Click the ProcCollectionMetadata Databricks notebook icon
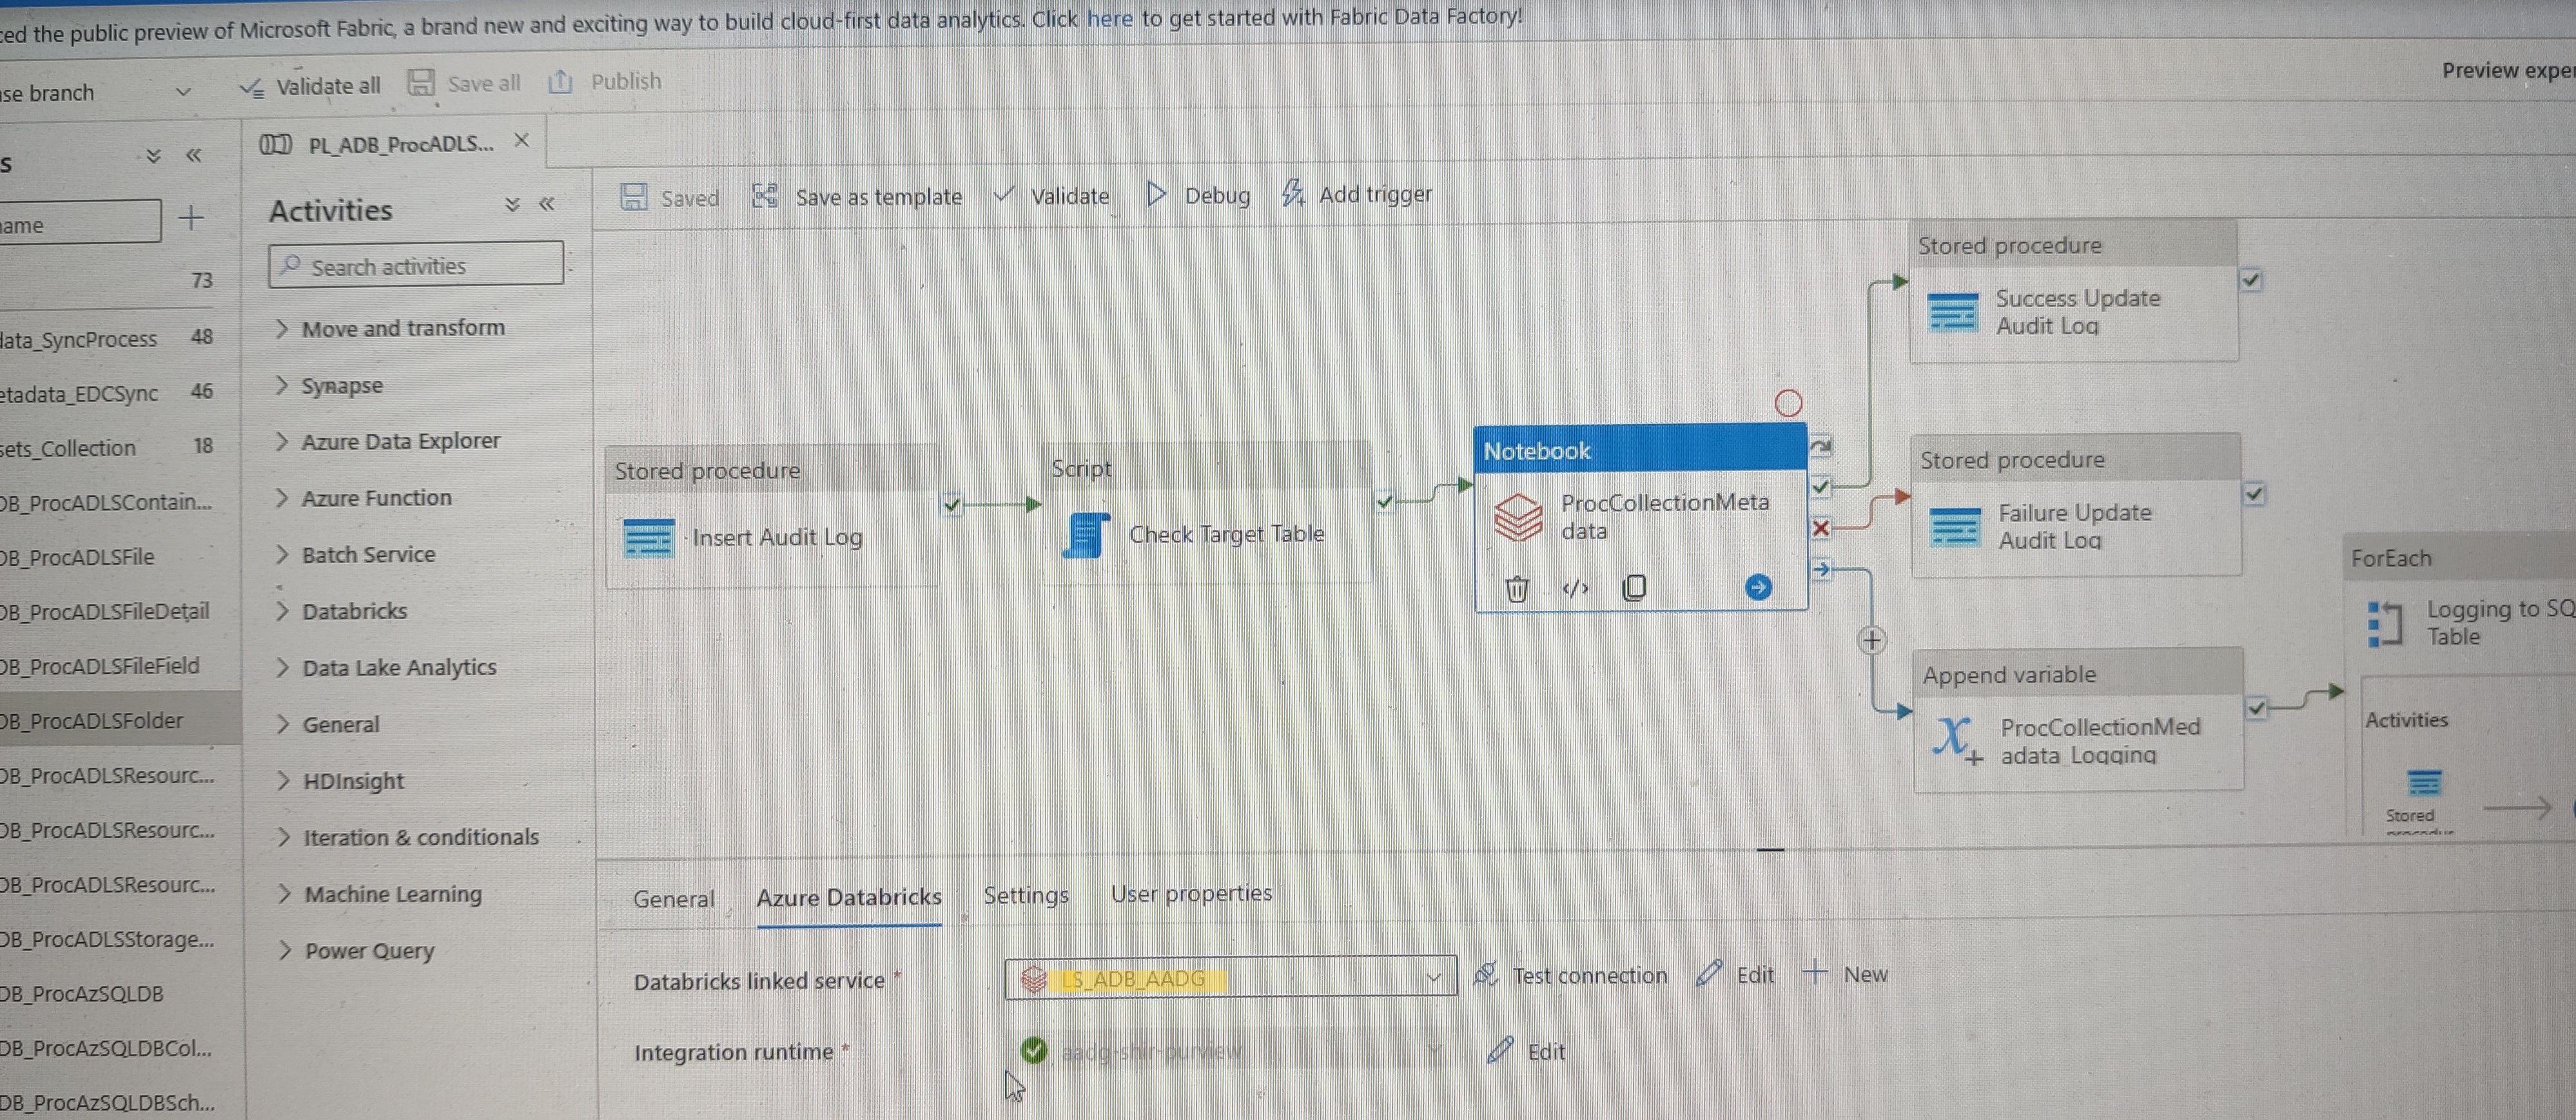Screen dimensions: 2576x1120 1518,517
